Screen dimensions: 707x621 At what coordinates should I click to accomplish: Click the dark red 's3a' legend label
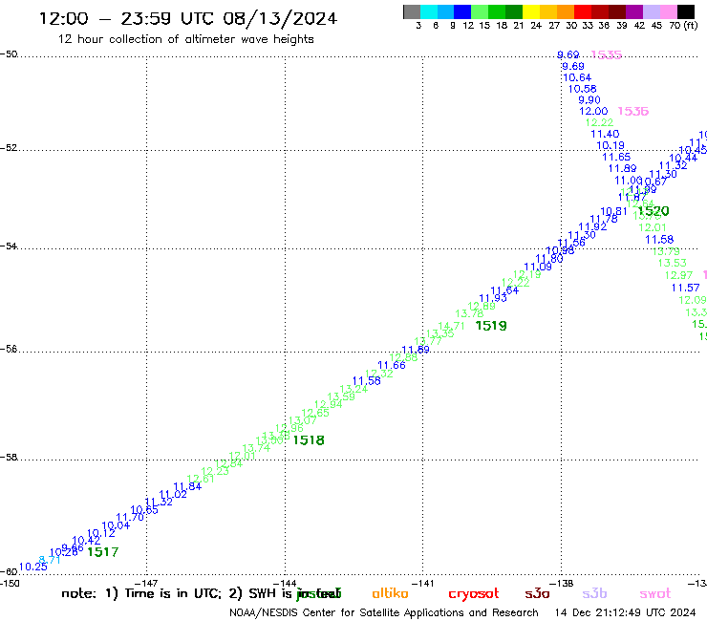[x=537, y=593]
